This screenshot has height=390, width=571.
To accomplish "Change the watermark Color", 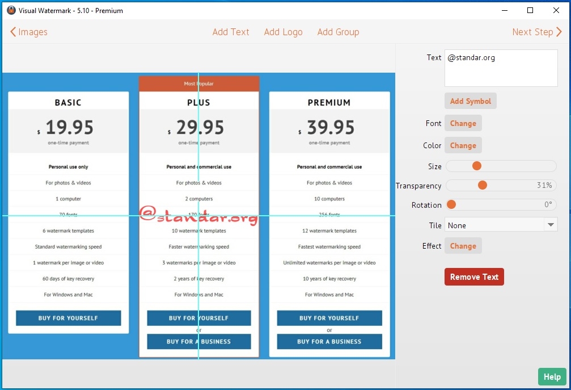I will 463,145.
